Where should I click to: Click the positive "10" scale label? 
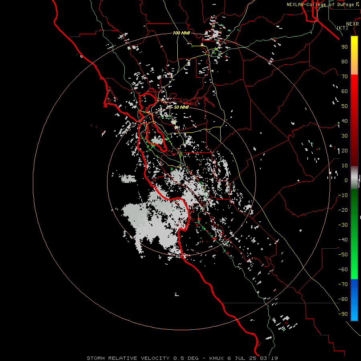(x=345, y=166)
